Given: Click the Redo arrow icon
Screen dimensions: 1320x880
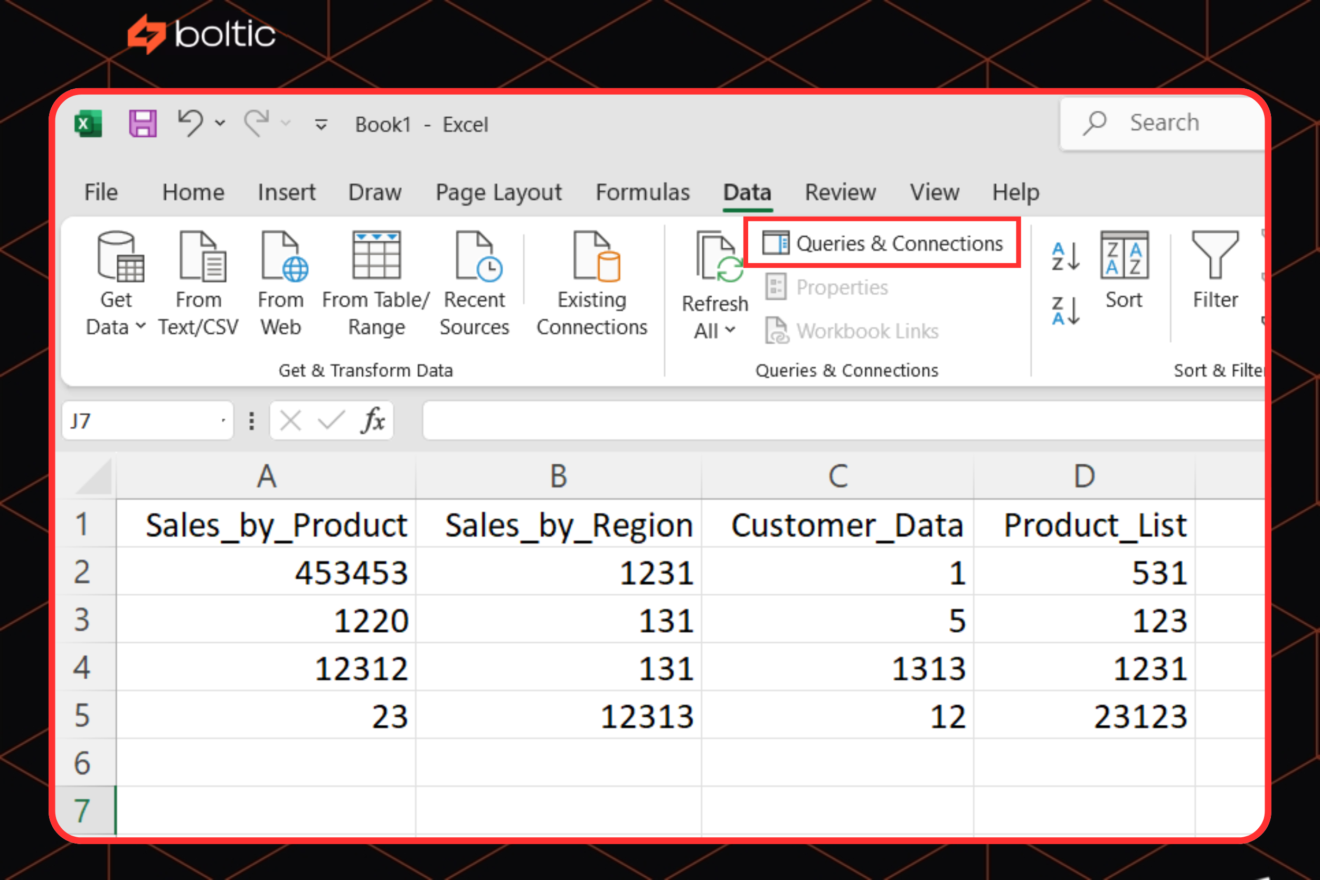Looking at the screenshot, I should coord(257,124).
